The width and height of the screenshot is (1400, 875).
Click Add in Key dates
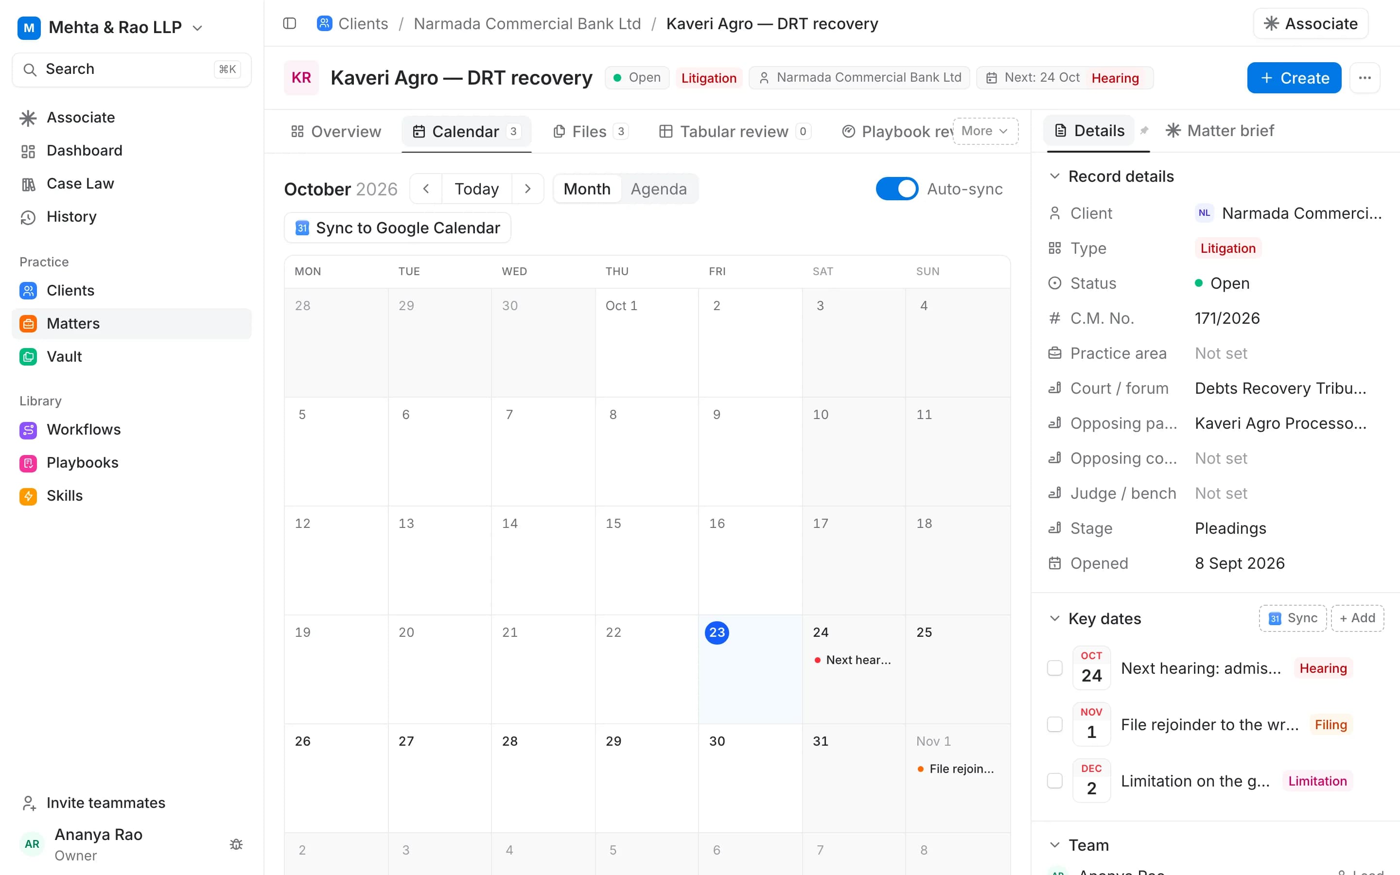[1357, 618]
